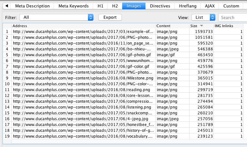
Task: Sort by the Address column header
Action: point(83,26)
